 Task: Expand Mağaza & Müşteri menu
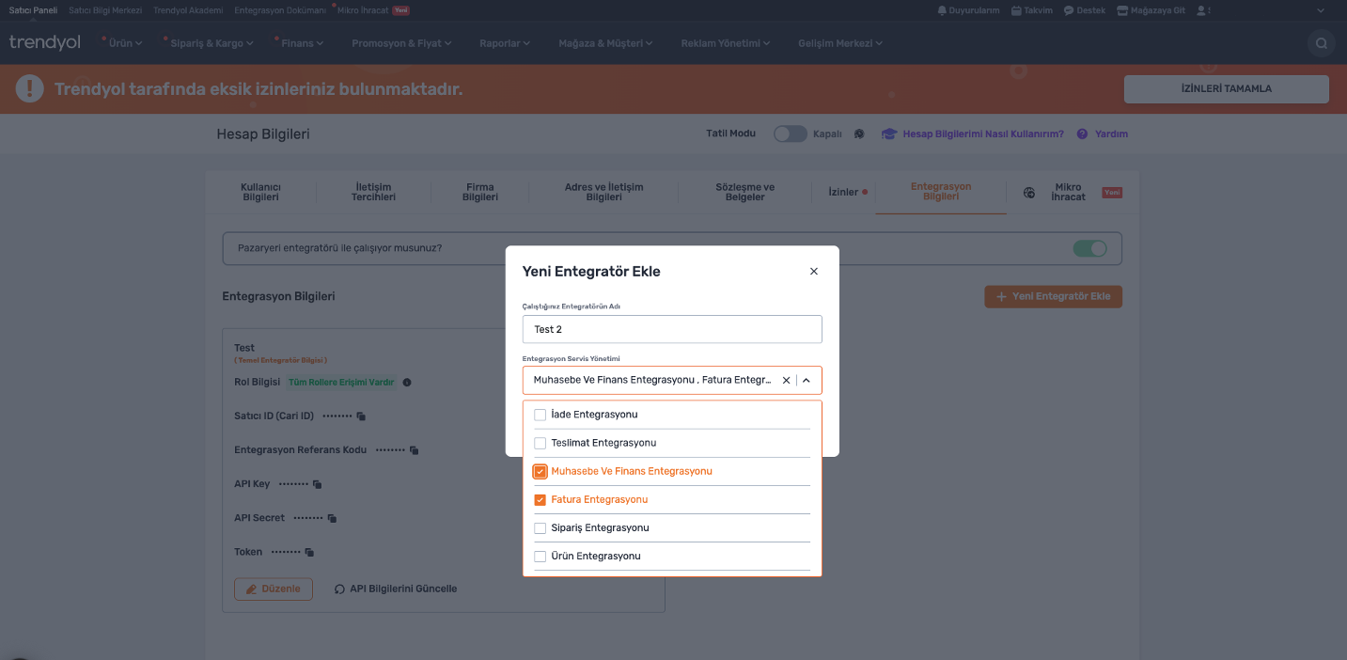(605, 43)
